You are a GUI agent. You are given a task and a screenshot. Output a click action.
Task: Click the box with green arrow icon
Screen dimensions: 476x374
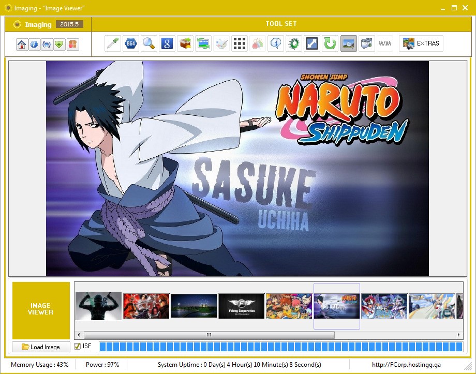185,43
